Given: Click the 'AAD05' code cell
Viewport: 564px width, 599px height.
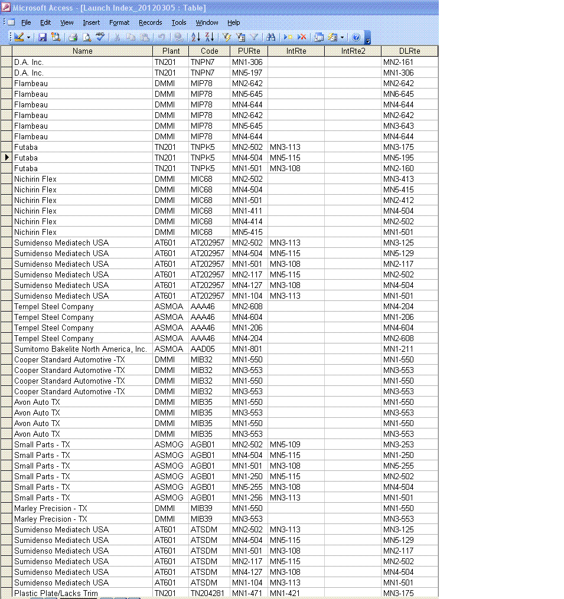Looking at the screenshot, I should [x=210, y=349].
